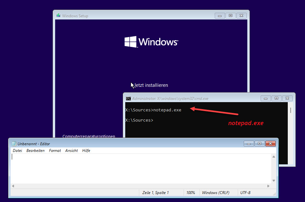
Task: Click Notepad's horizontal scroll-left arrow
Action: click(13, 186)
